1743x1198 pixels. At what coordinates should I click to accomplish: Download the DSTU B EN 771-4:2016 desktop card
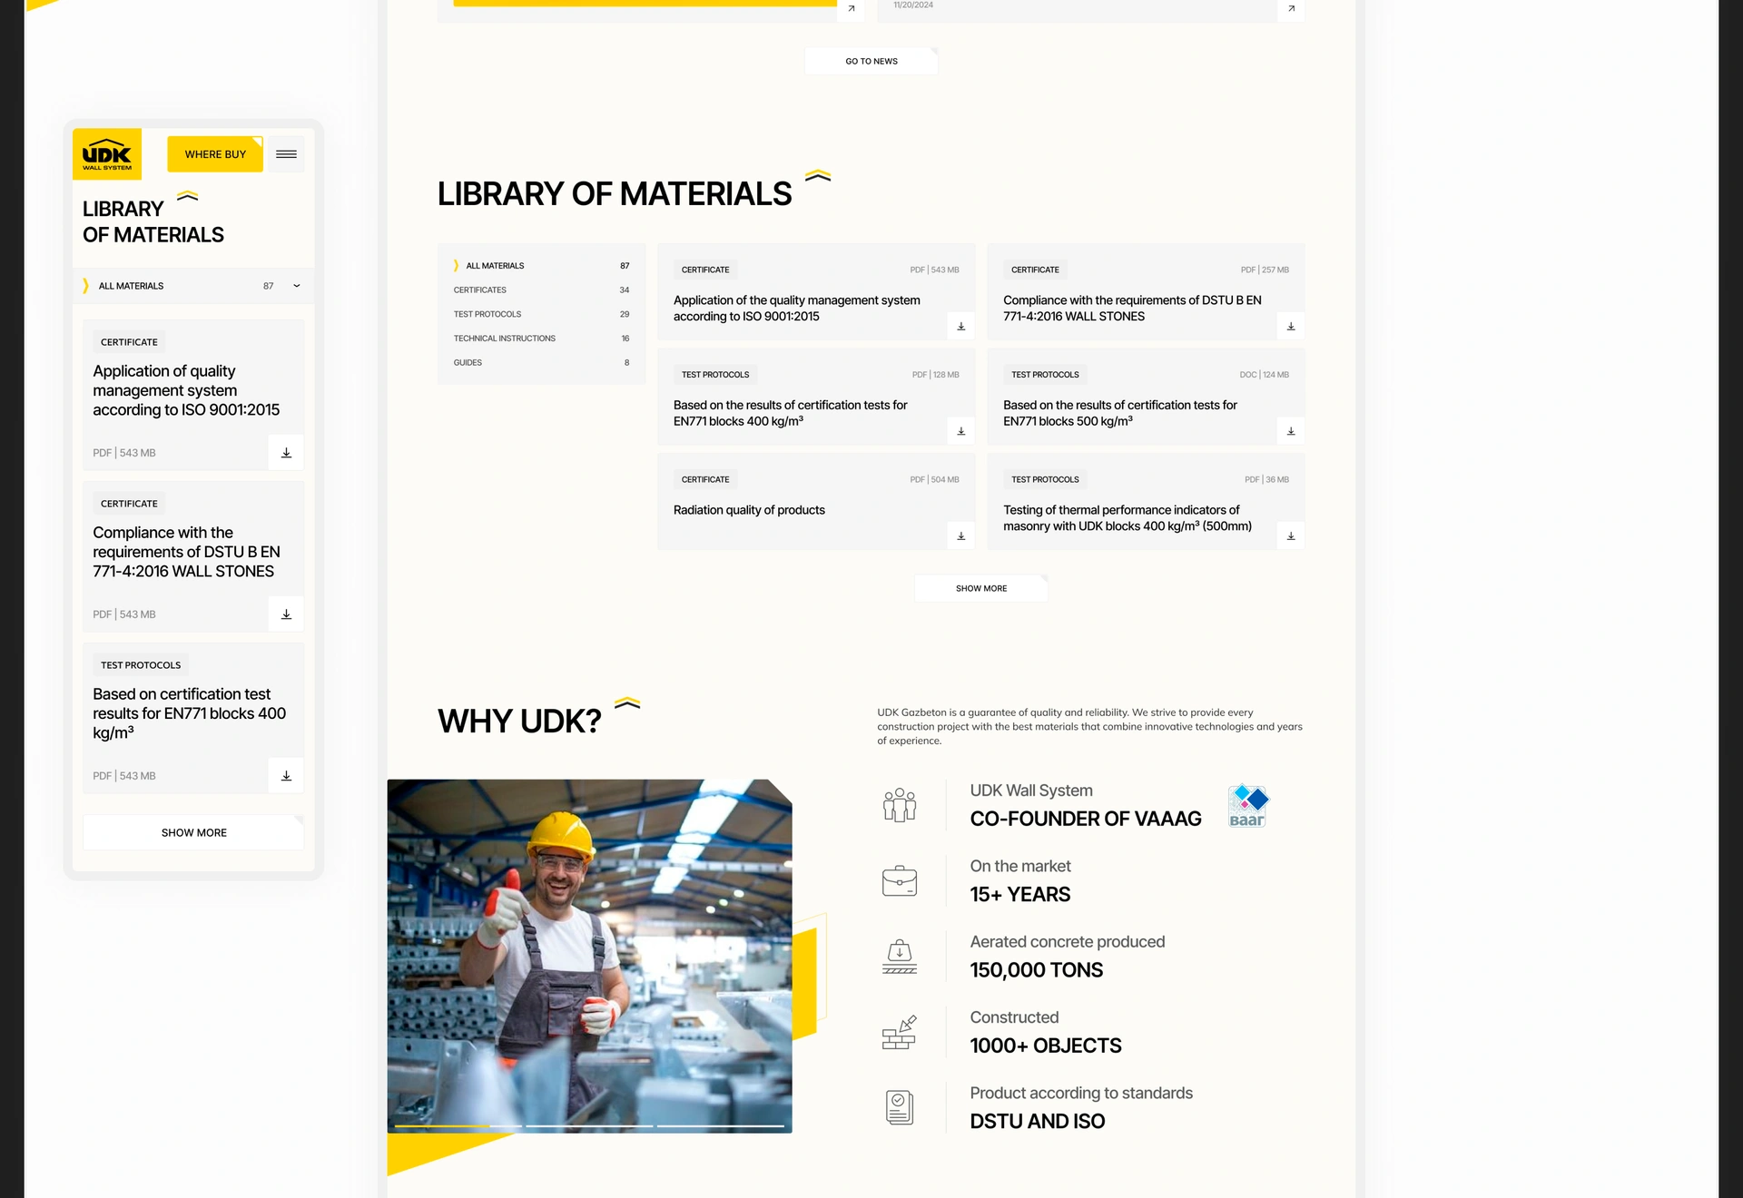pyautogui.click(x=1290, y=327)
